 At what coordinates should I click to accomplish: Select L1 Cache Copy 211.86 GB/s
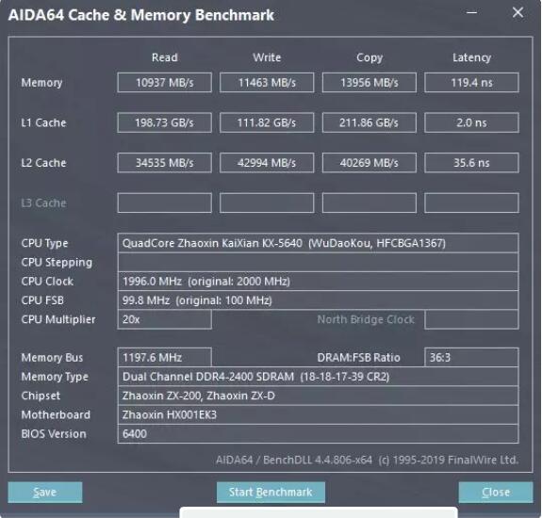(370, 122)
